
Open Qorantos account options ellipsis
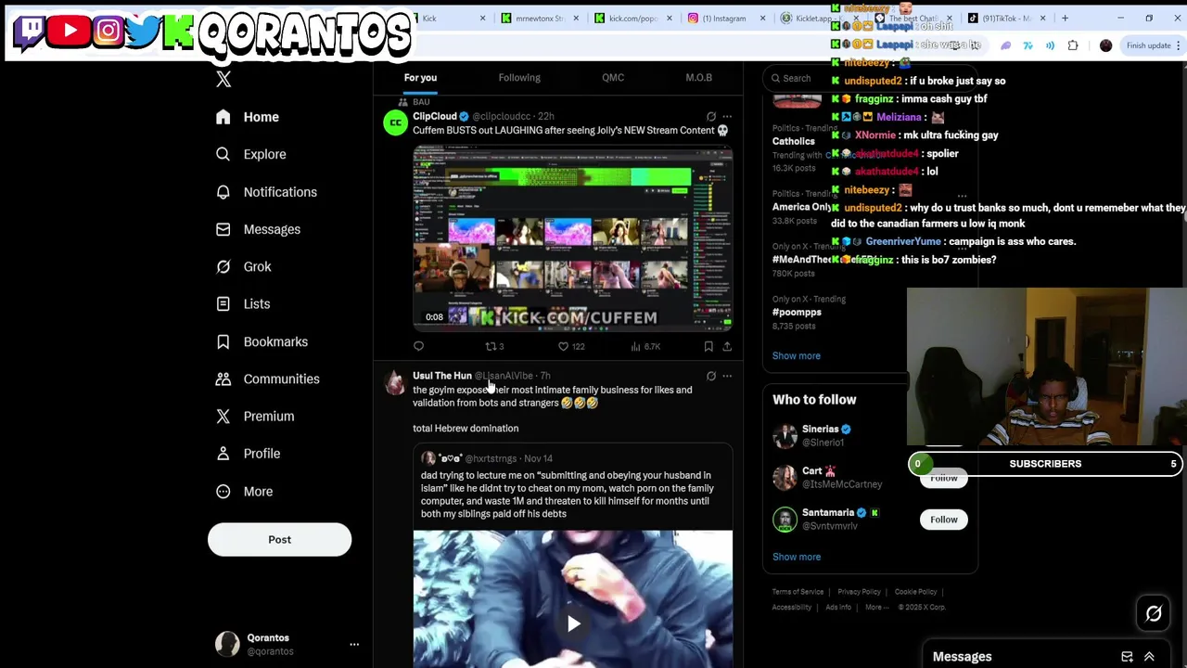click(353, 644)
